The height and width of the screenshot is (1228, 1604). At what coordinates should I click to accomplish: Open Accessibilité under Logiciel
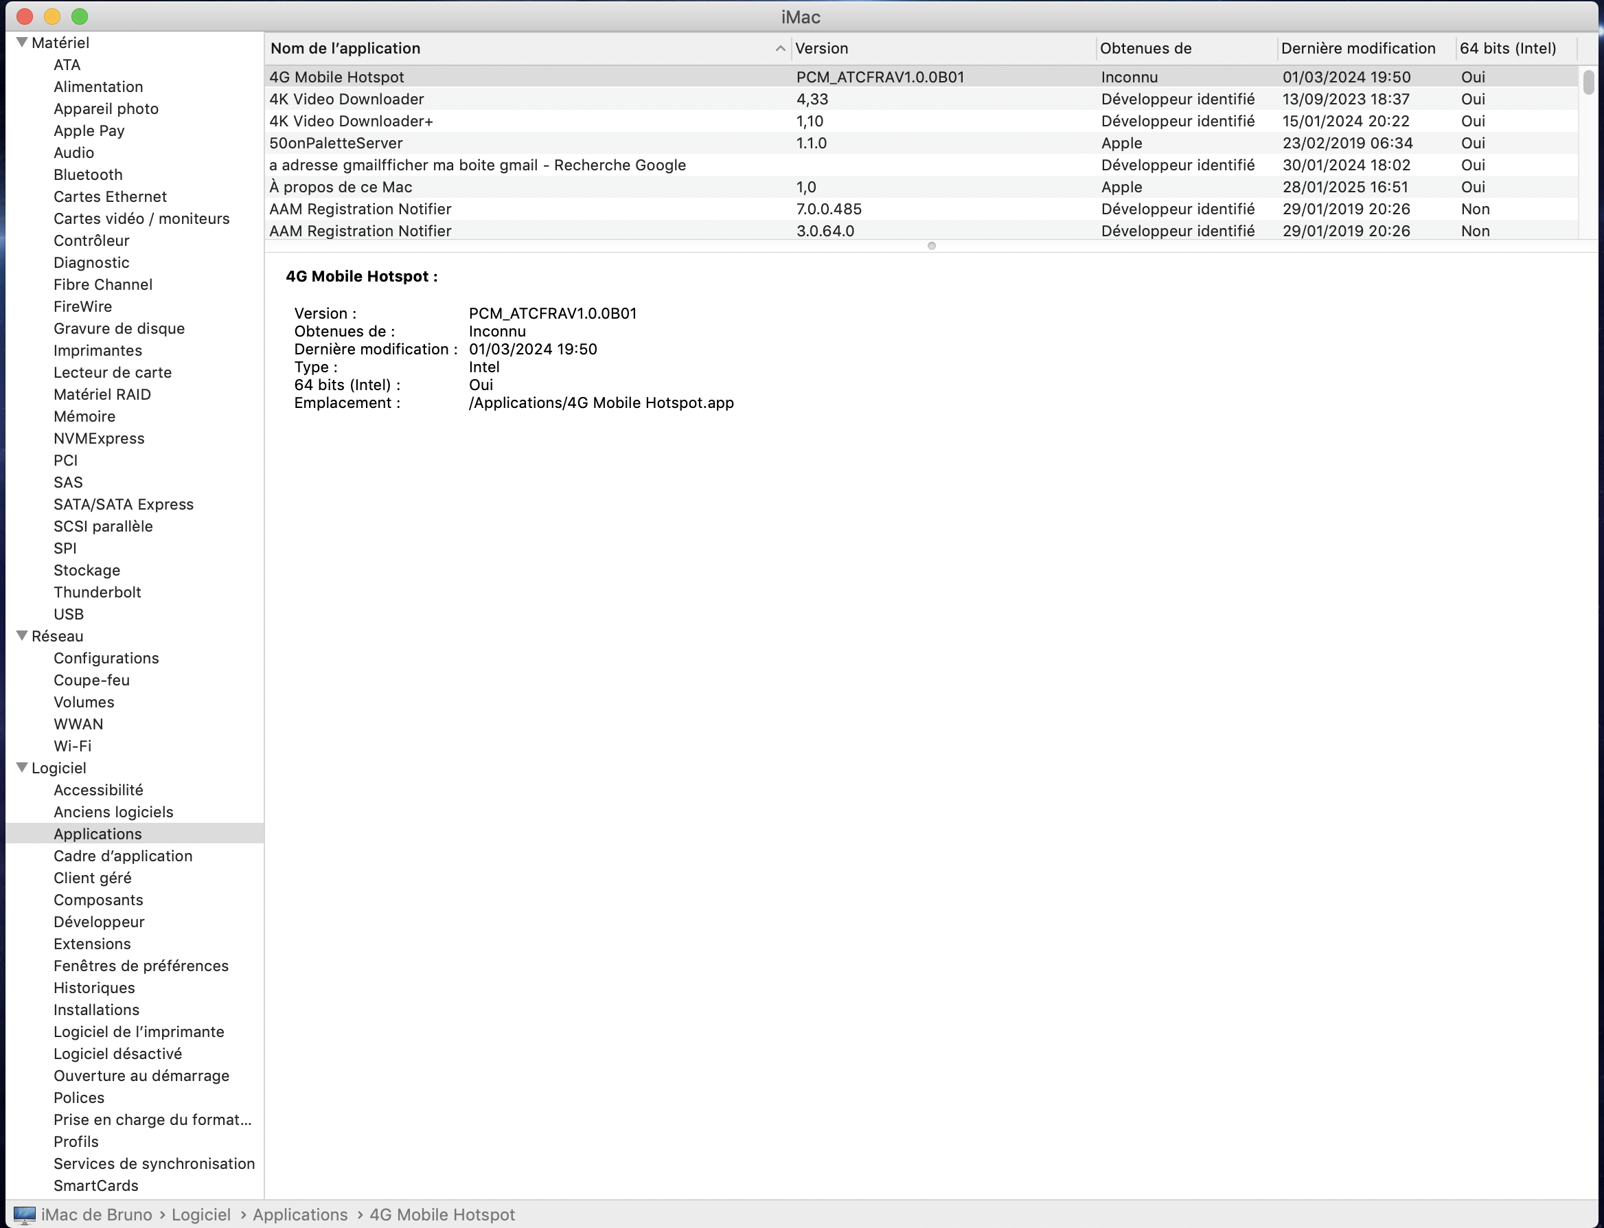98,788
